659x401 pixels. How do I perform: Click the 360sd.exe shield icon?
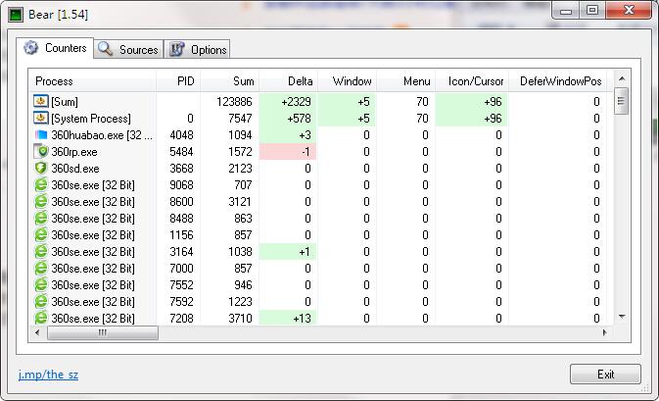[41, 168]
